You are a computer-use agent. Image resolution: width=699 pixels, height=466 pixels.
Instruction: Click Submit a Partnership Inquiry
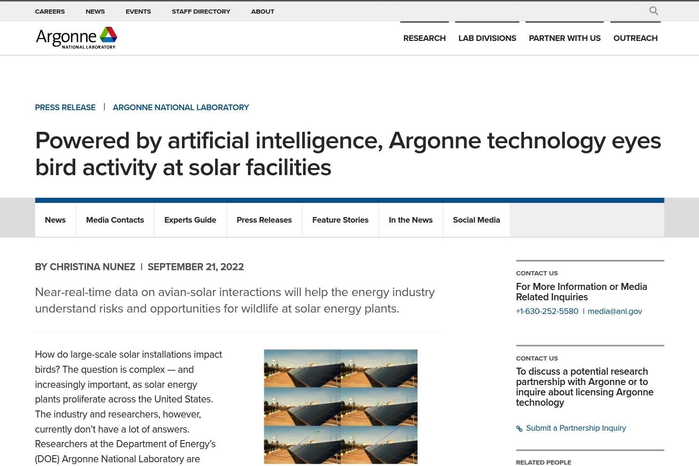pos(576,428)
